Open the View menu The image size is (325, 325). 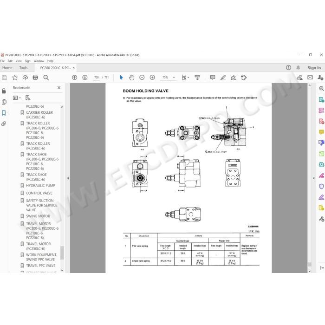click(19, 61)
